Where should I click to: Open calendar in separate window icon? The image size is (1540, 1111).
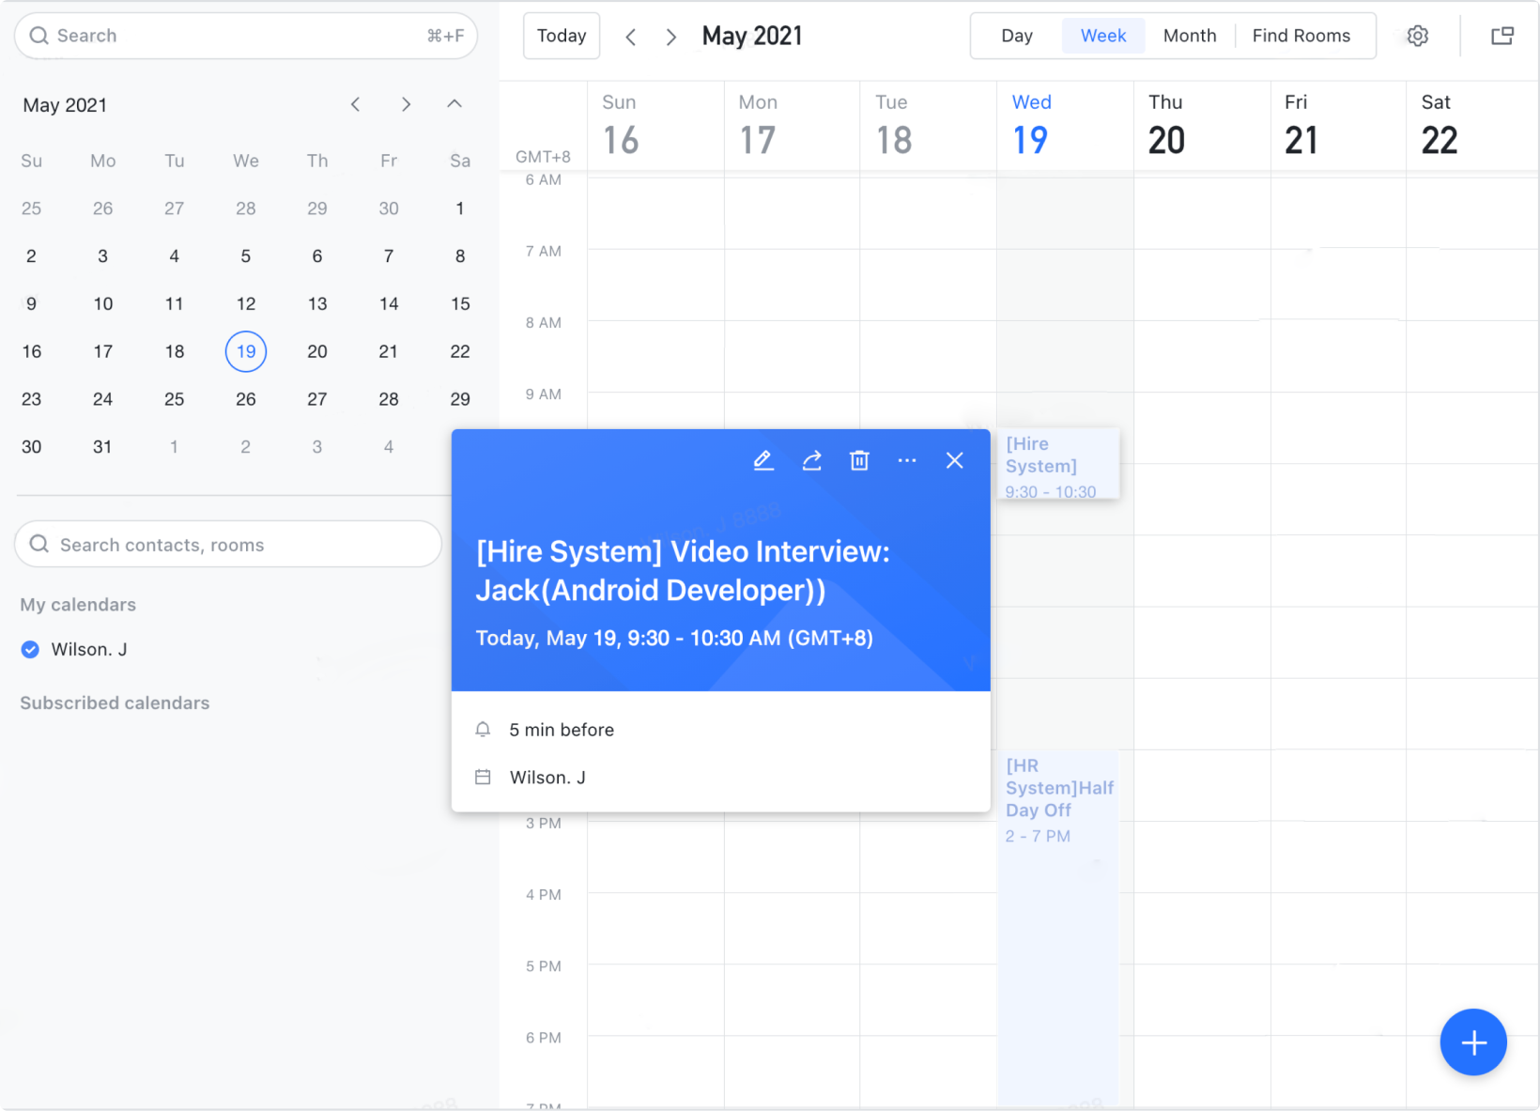pyautogui.click(x=1502, y=36)
